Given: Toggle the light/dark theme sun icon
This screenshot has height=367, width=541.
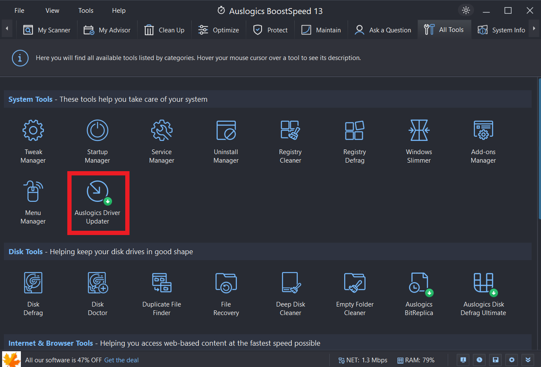Looking at the screenshot, I should [466, 10].
